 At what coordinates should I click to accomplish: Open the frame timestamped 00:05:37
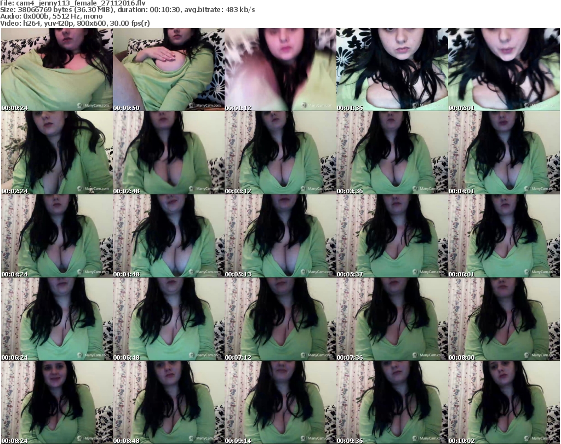[x=392, y=236]
